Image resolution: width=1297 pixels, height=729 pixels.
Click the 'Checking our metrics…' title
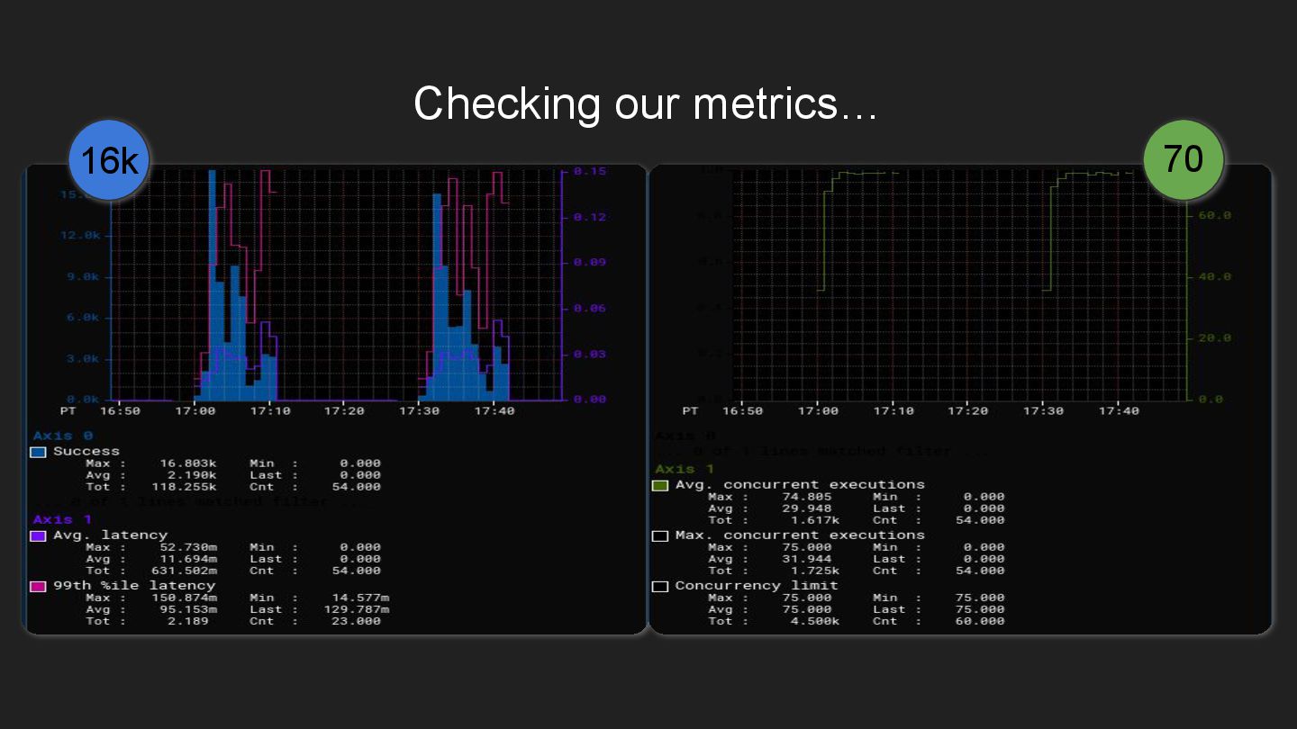point(646,103)
